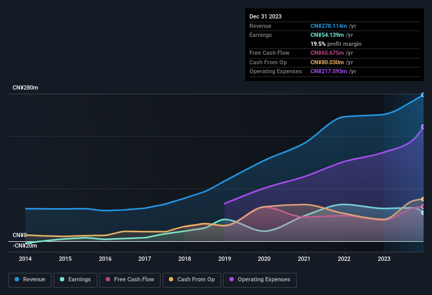Click the purple Operating Expenses legend dot
The height and width of the screenshot is (295, 432).
(232, 280)
